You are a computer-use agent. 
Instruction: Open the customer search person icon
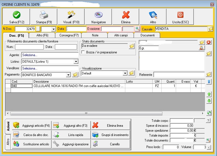[202, 48]
